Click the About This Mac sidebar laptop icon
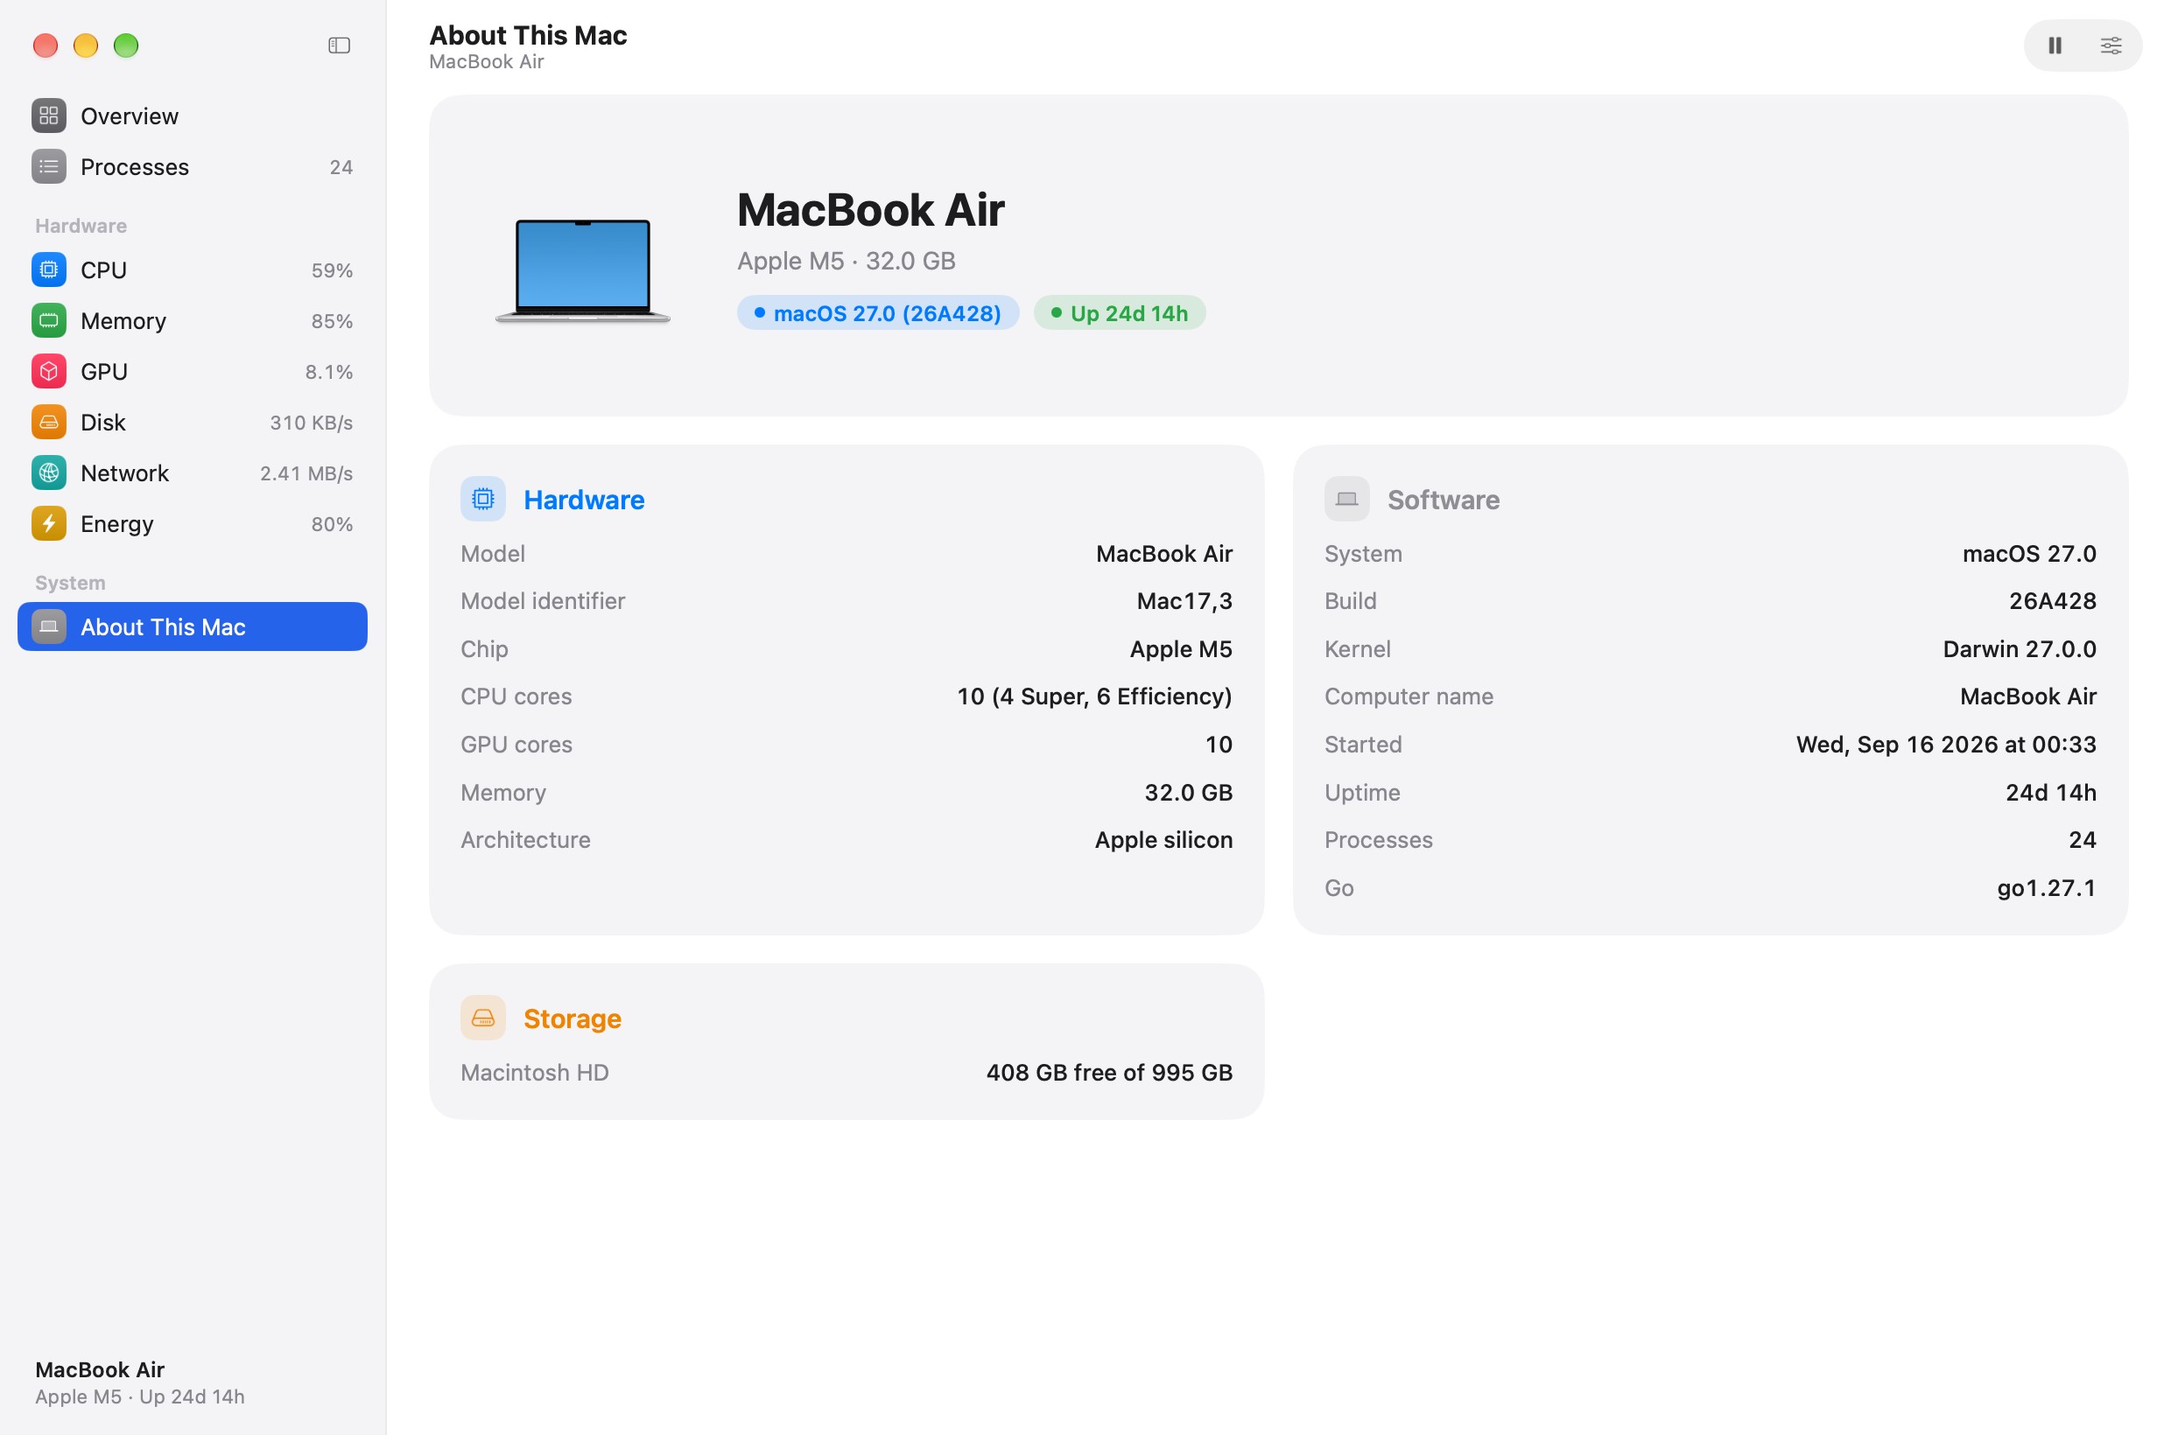The width and height of the screenshot is (2171, 1435). click(x=48, y=626)
